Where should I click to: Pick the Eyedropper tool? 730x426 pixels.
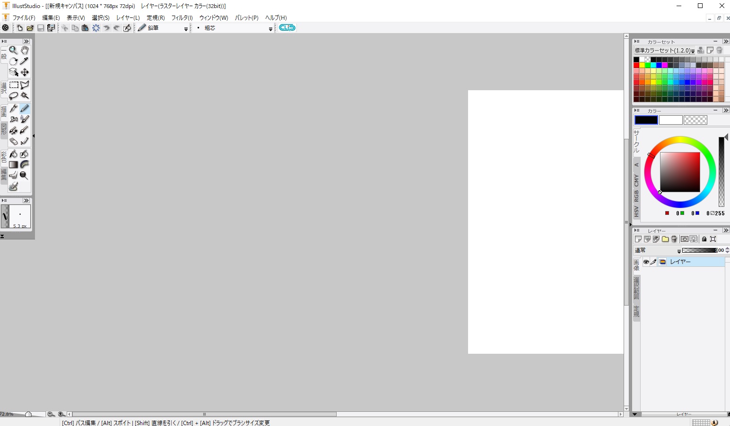25,61
